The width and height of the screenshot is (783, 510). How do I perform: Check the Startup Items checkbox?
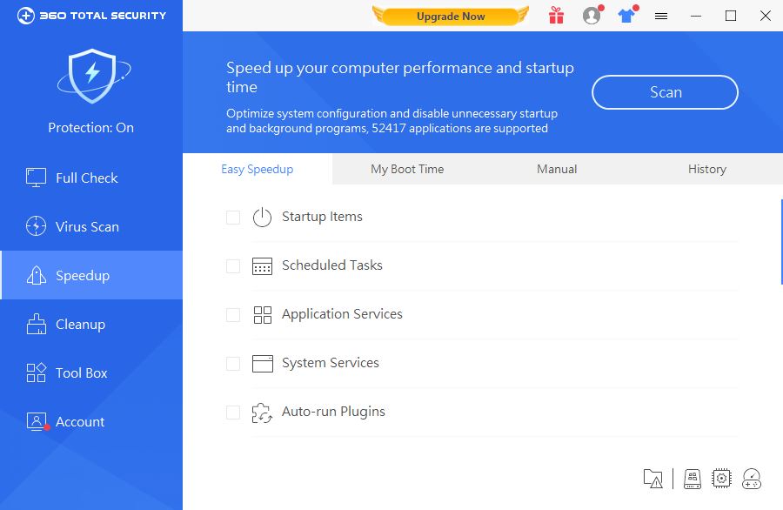[233, 218]
